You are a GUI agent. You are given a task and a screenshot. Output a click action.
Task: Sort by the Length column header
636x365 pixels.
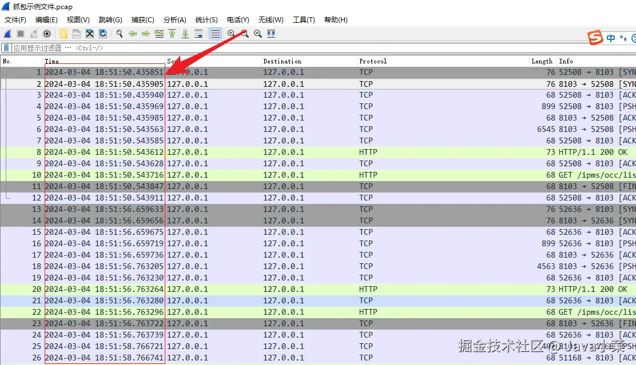tap(542, 61)
